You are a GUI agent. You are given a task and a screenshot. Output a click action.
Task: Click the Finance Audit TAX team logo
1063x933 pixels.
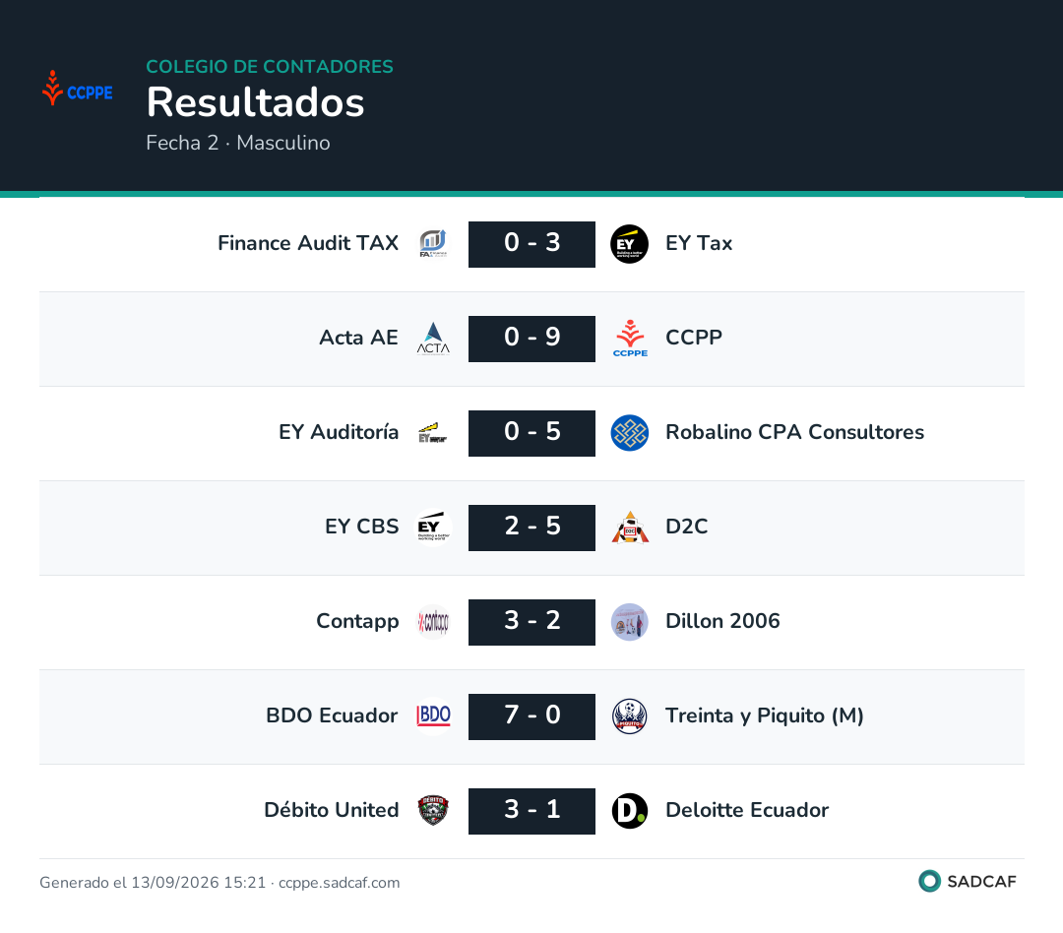[x=433, y=244]
